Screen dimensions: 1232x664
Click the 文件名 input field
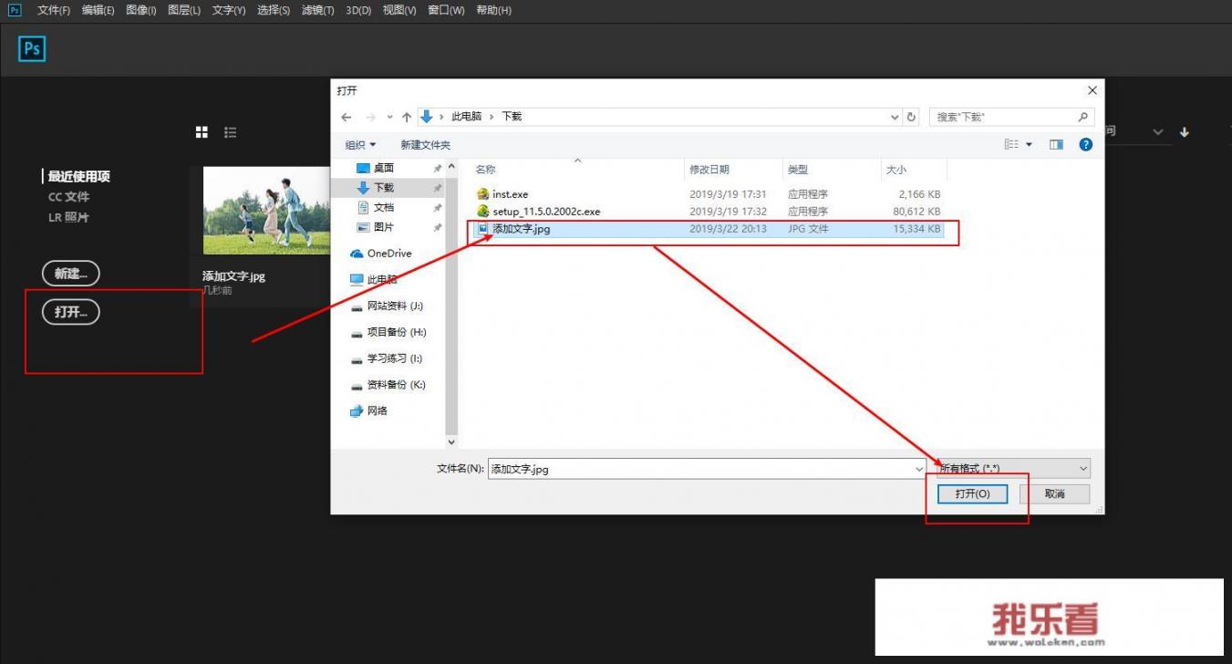pos(700,469)
